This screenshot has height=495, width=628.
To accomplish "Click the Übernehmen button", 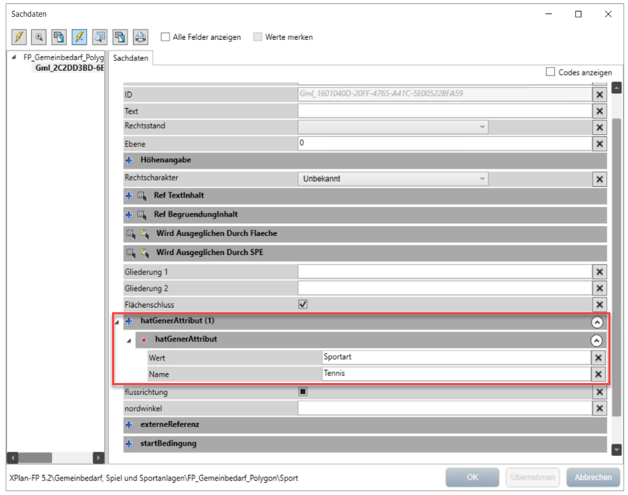I will tap(532, 477).
